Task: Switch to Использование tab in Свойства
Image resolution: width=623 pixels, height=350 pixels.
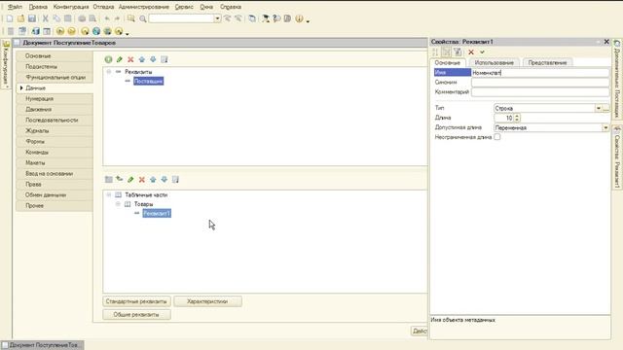Action: pos(494,62)
